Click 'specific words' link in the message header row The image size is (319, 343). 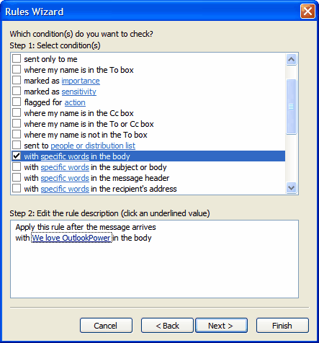[x=65, y=178]
